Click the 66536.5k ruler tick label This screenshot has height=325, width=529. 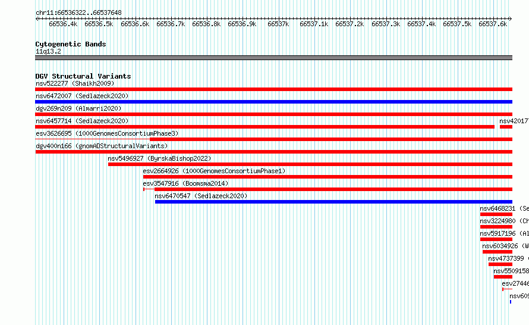coord(99,24)
